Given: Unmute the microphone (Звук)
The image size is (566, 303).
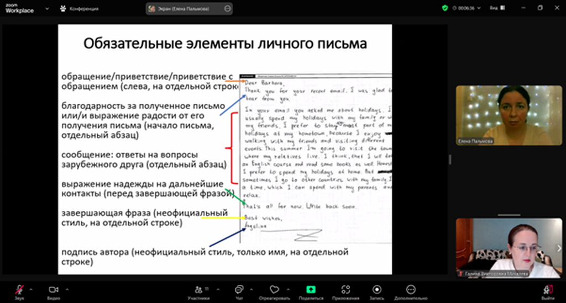Looking at the screenshot, I should coord(20,289).
